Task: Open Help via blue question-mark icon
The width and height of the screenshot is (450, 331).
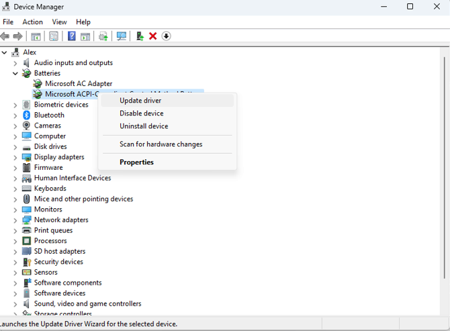Action: click(71, 36)
